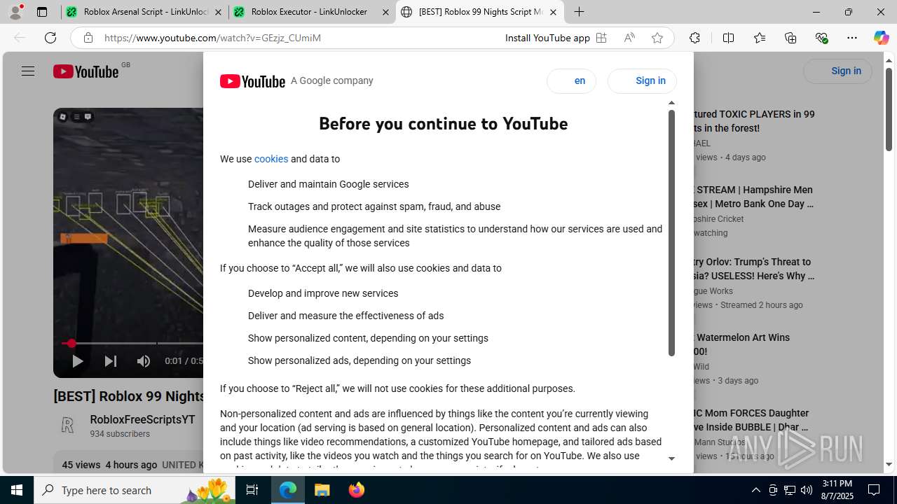The width and height of the screenshot is (897, 504).
Task: Open the notification center icon
Action: pyautogui.click(x=875, y=490)
